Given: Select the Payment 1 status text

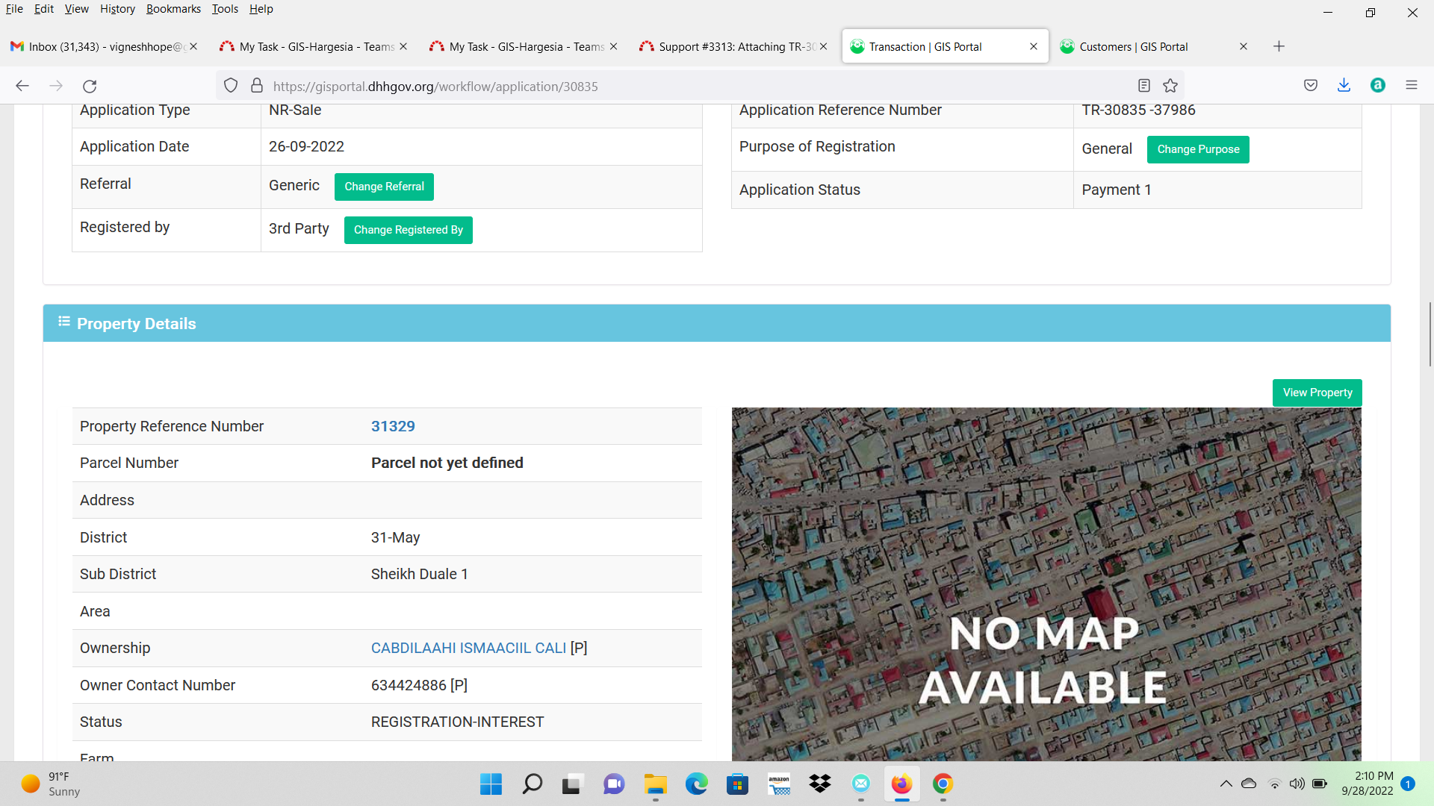Looking at the screenshot, I should pos(1116,190).
